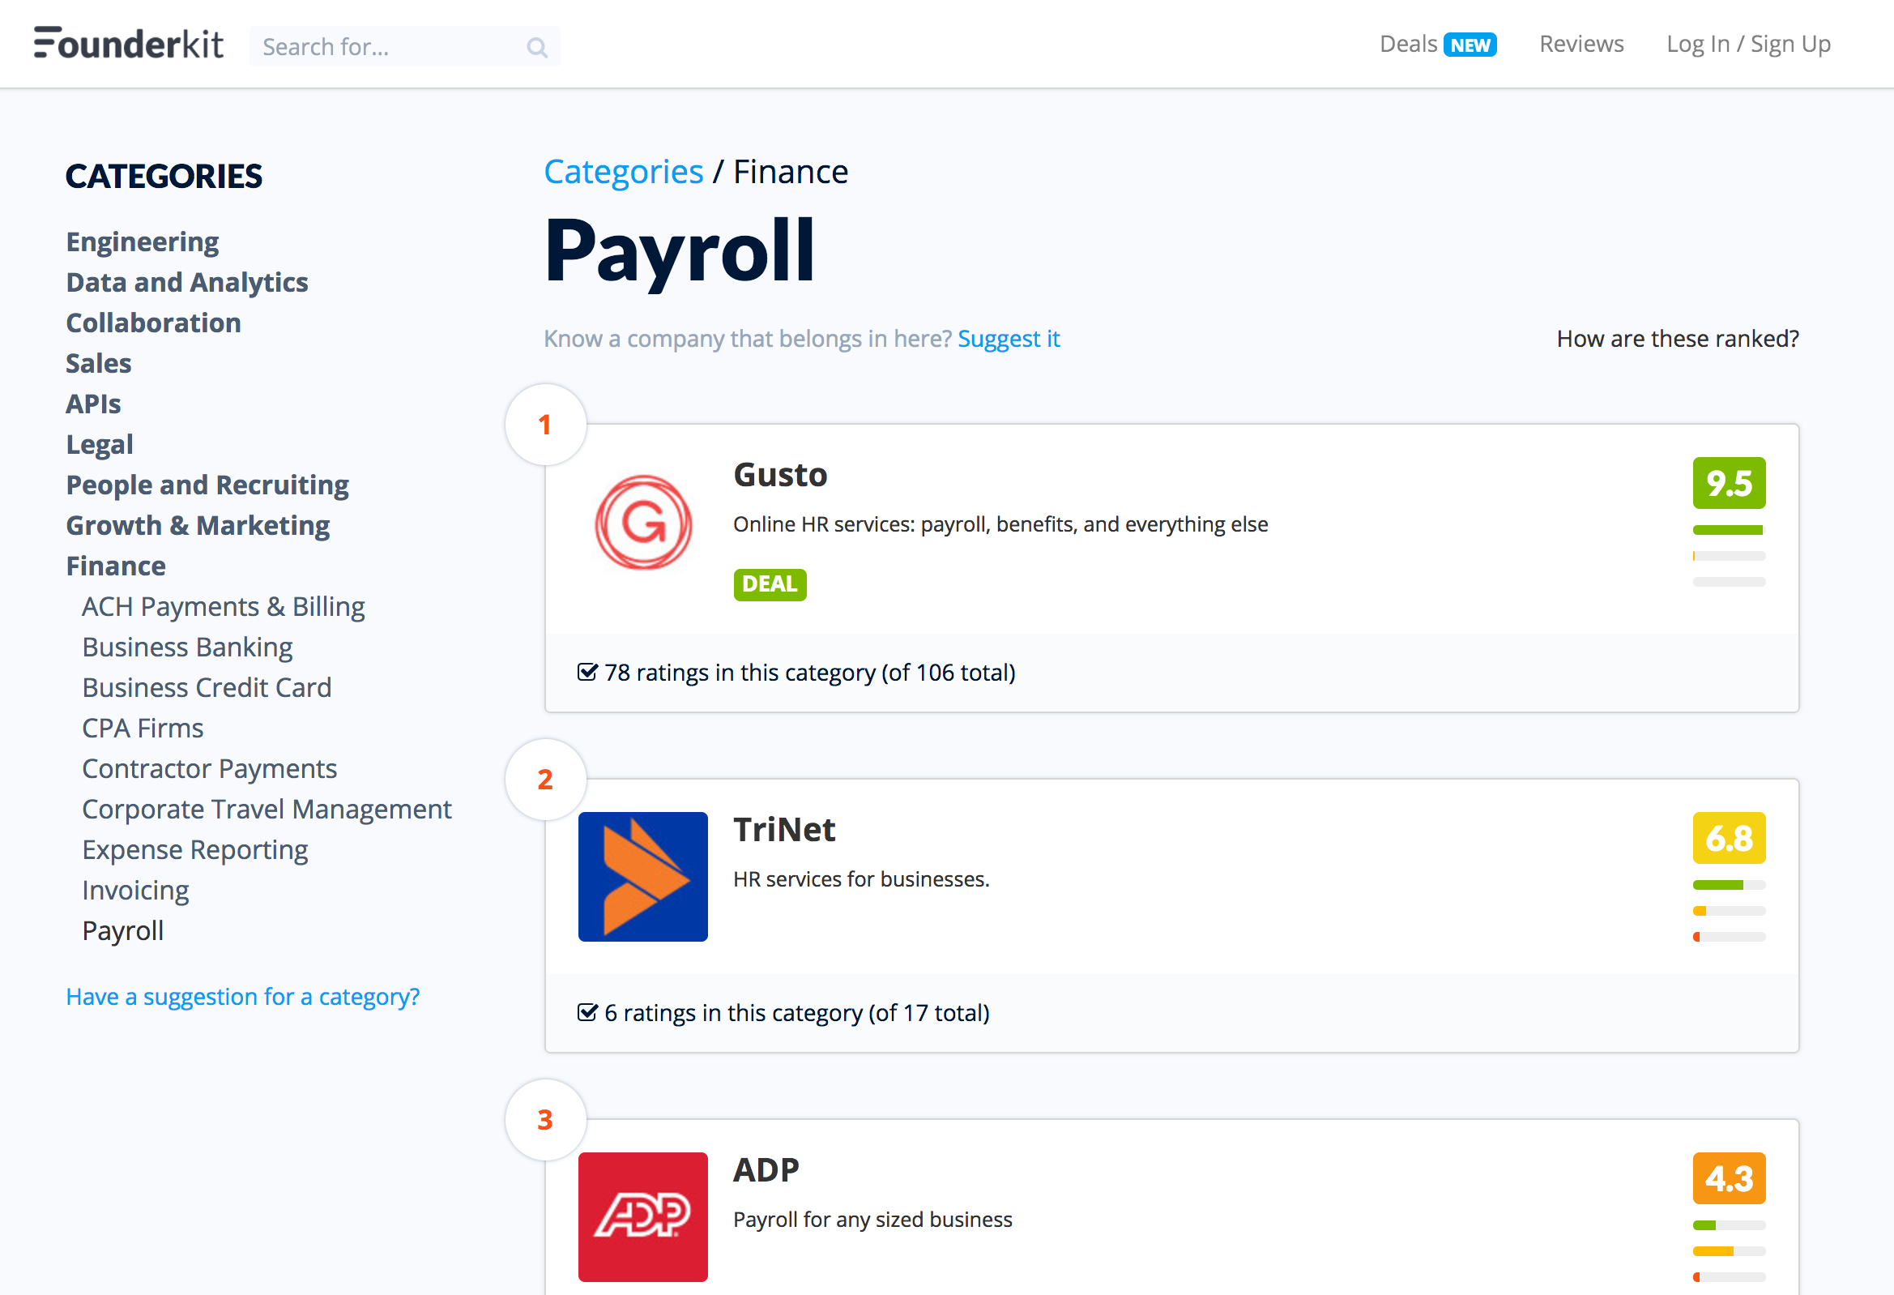Open CPA Firms subcategory

143,729
